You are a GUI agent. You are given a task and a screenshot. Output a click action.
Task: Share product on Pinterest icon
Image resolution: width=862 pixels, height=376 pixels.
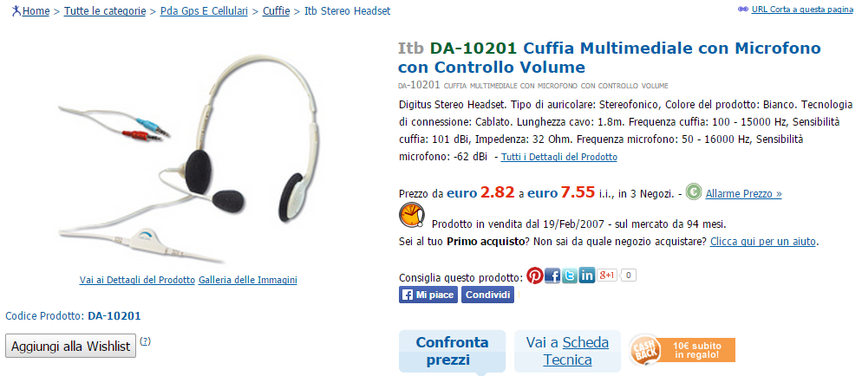[534, 275]
